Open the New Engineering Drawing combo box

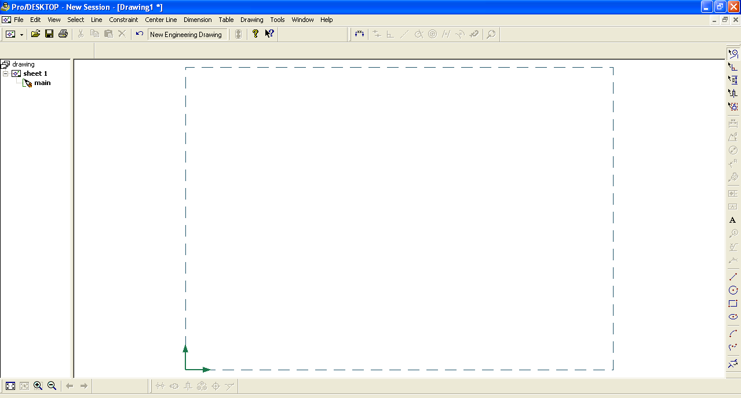(187, 34)
